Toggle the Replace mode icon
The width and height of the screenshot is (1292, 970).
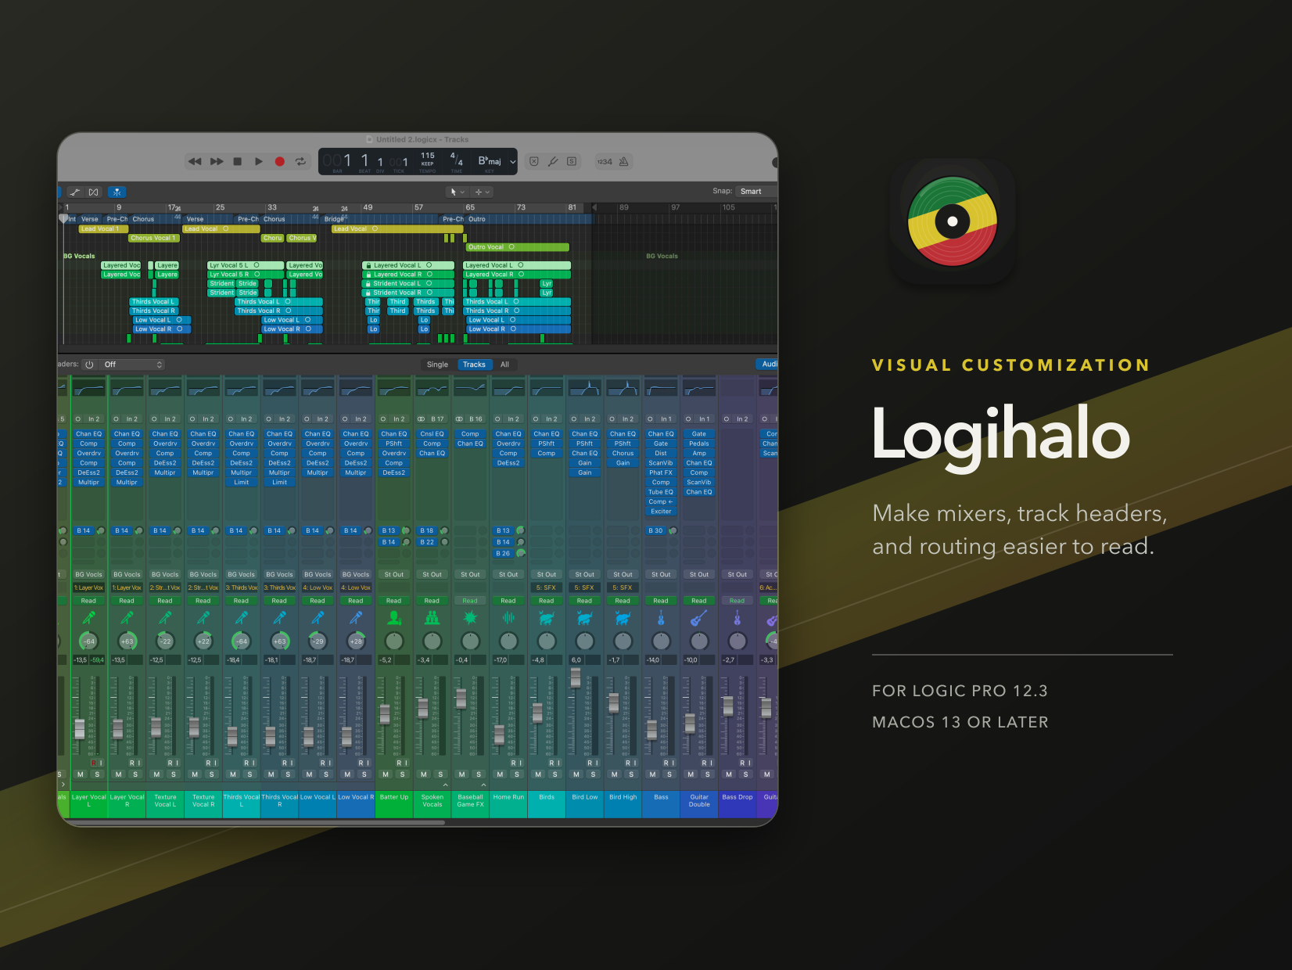(x=534, y=162)
